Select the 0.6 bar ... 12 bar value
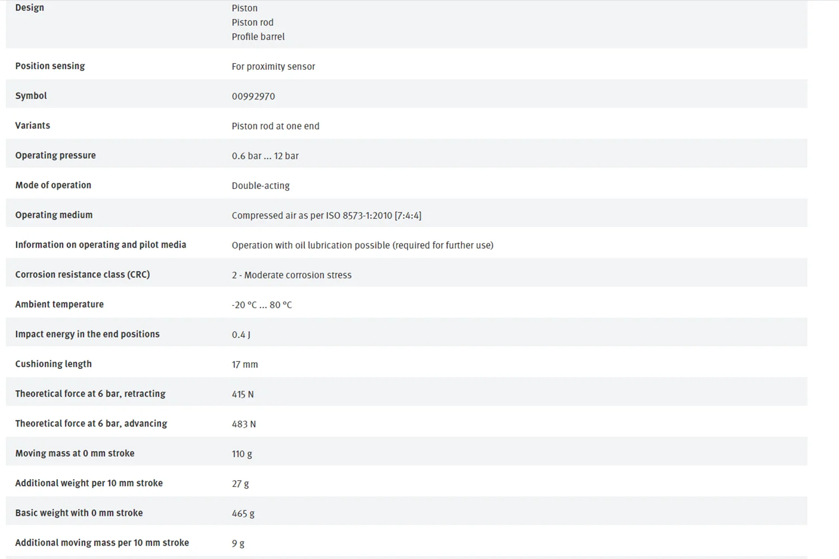The image size is (839, 559). click(265, 156)
